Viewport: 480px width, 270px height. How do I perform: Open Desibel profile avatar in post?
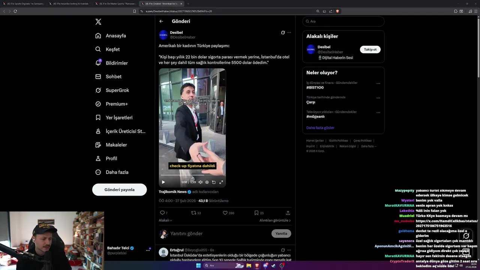pos(163,35)
